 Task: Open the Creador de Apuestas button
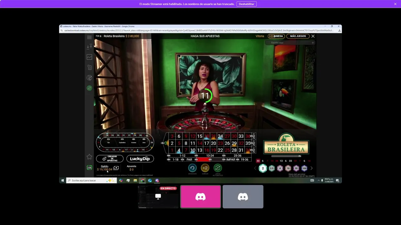(x=110, y=159)
